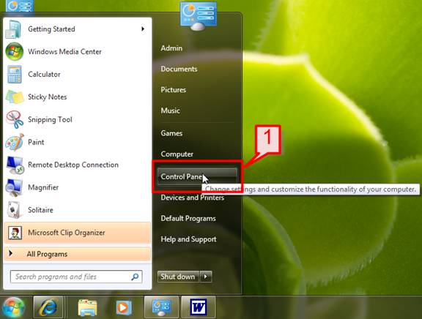This screenshot has height=319, width=422.
Task: Click the Internet Explorer taskbar icon
Action: click(x=48, y=307)
